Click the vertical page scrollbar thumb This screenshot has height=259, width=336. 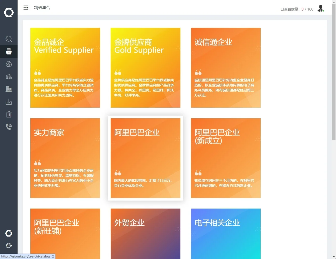tap(334, 72)
